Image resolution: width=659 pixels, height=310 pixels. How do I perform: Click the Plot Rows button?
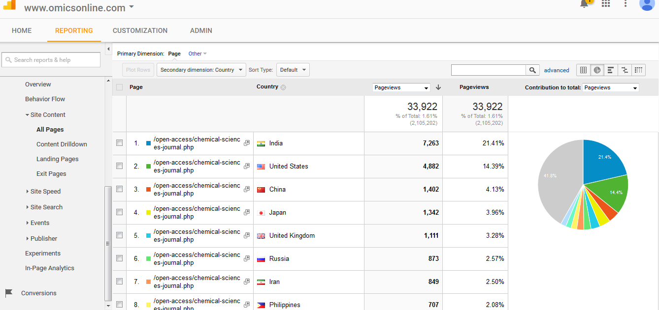point(138,70)
